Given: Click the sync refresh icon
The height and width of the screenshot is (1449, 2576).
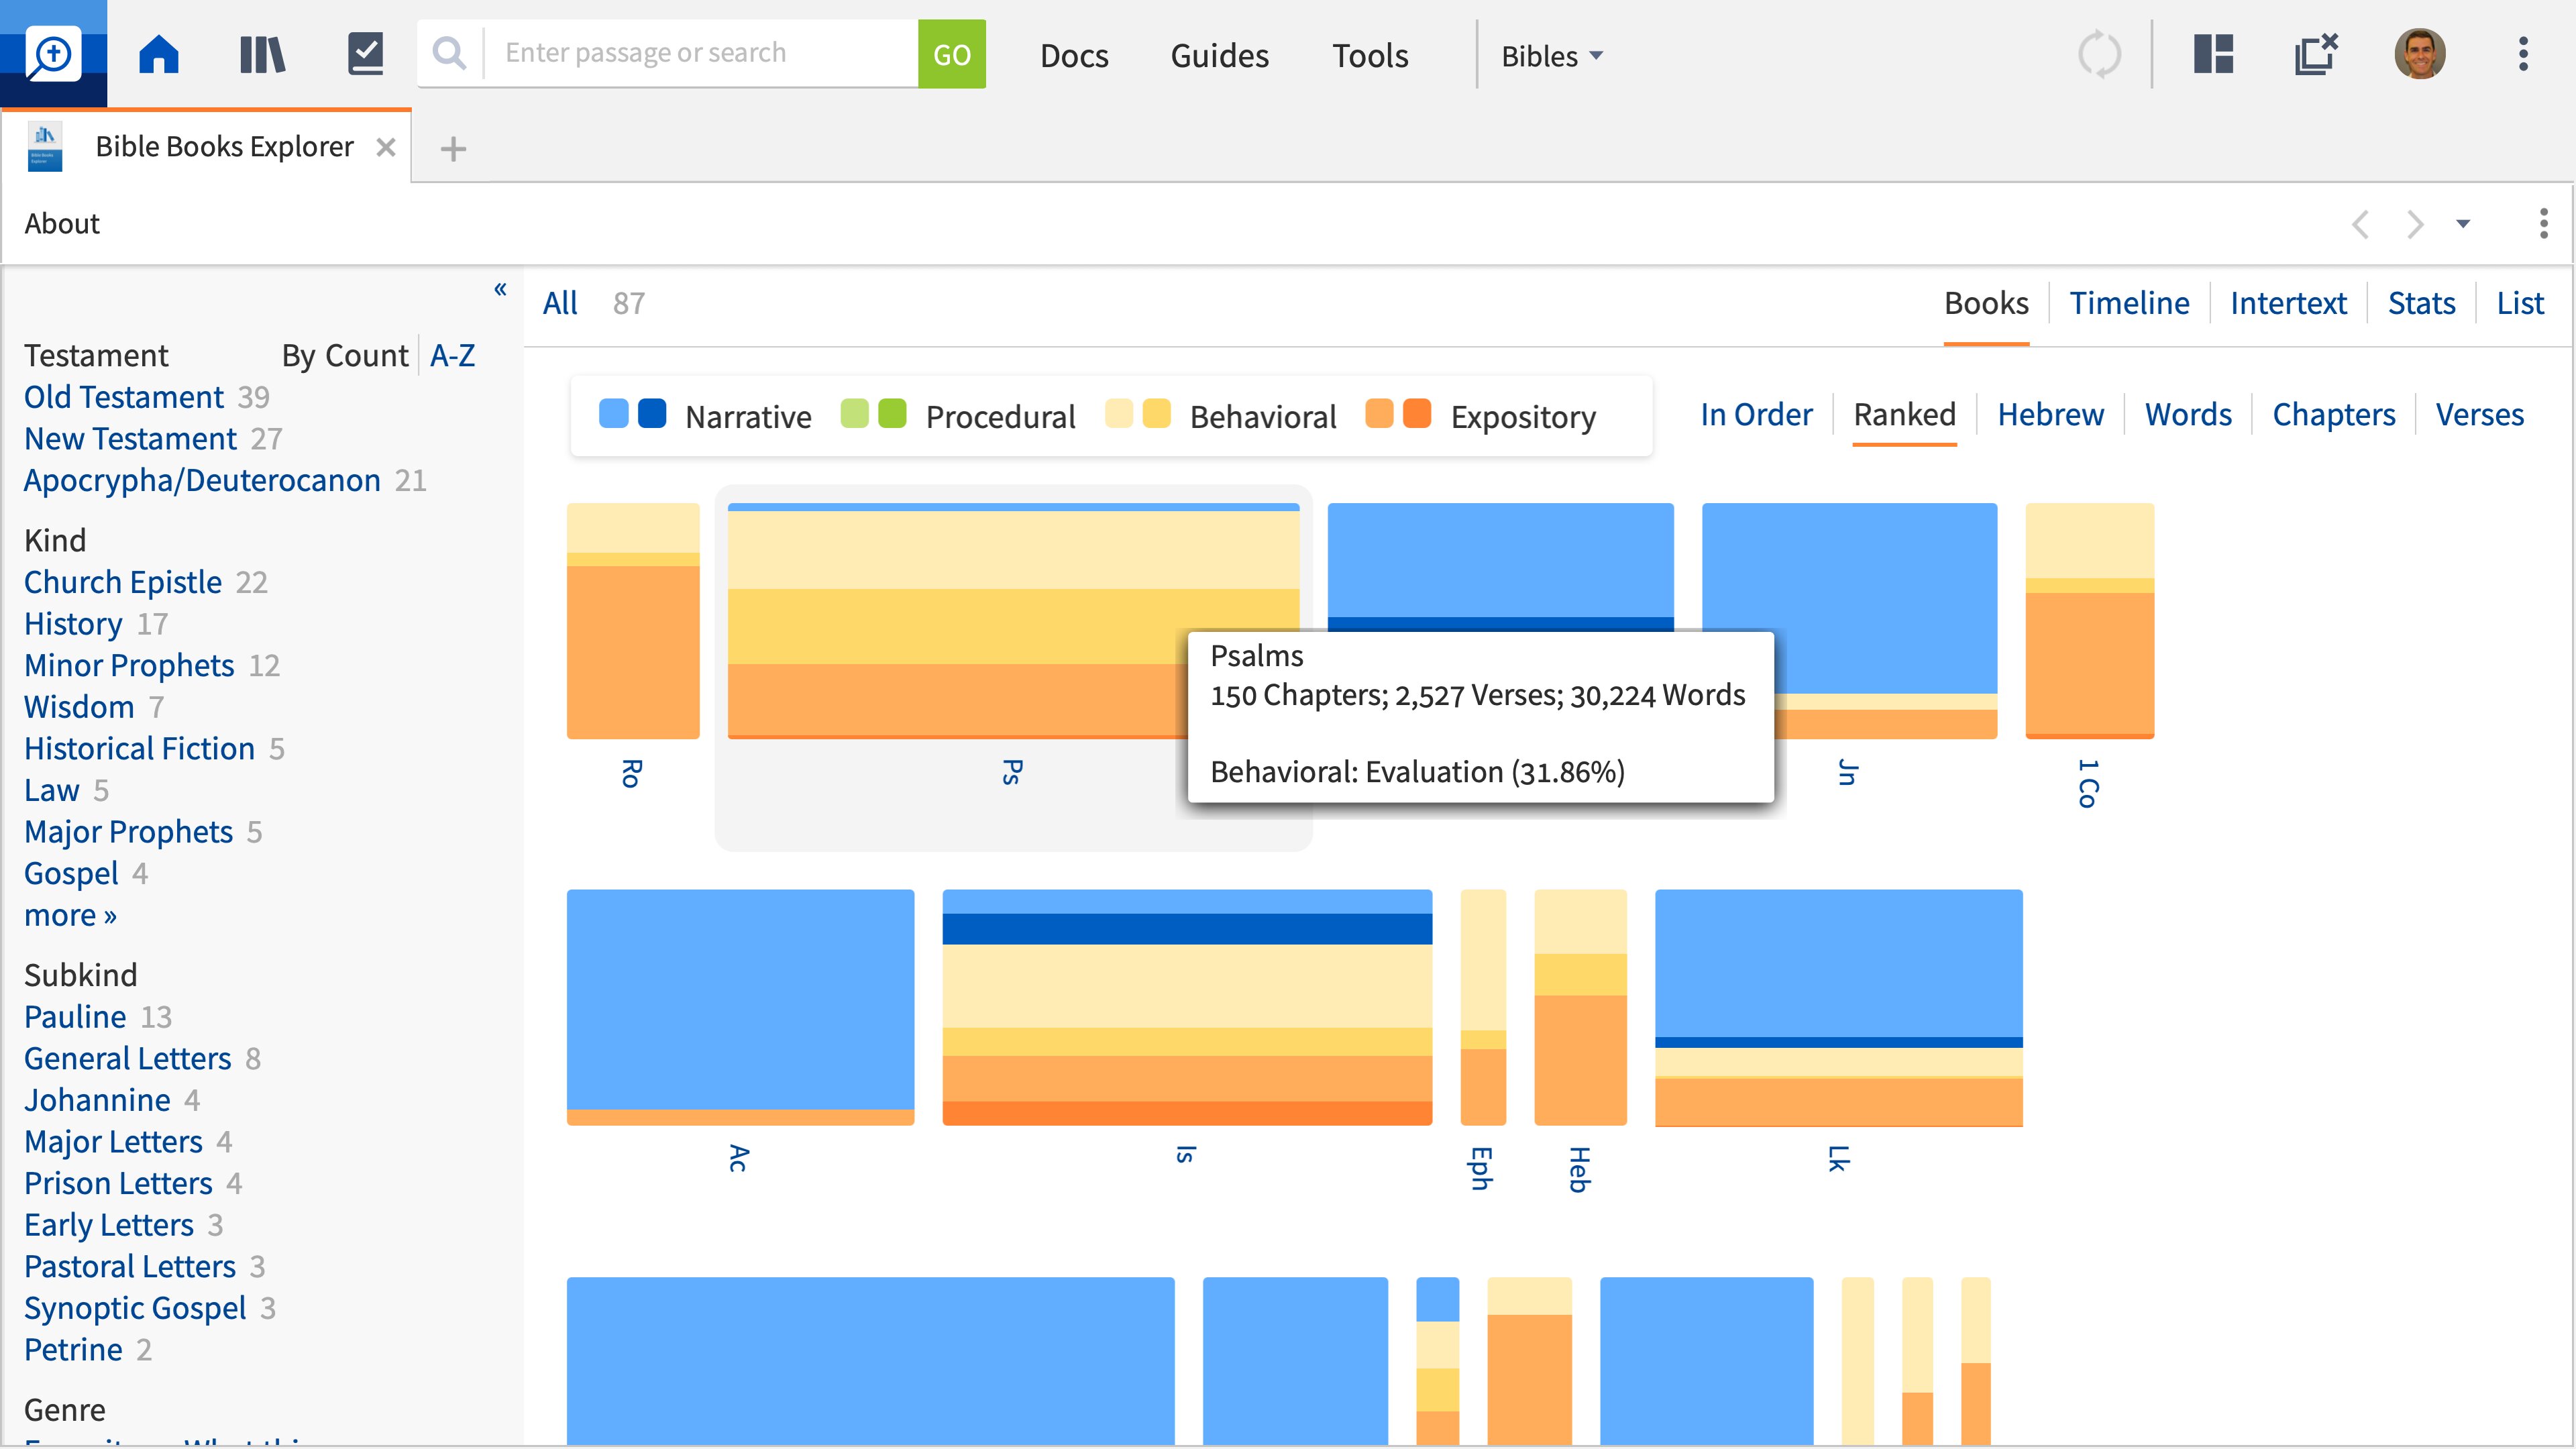Looking at the screenshot, I should 2098,54.
